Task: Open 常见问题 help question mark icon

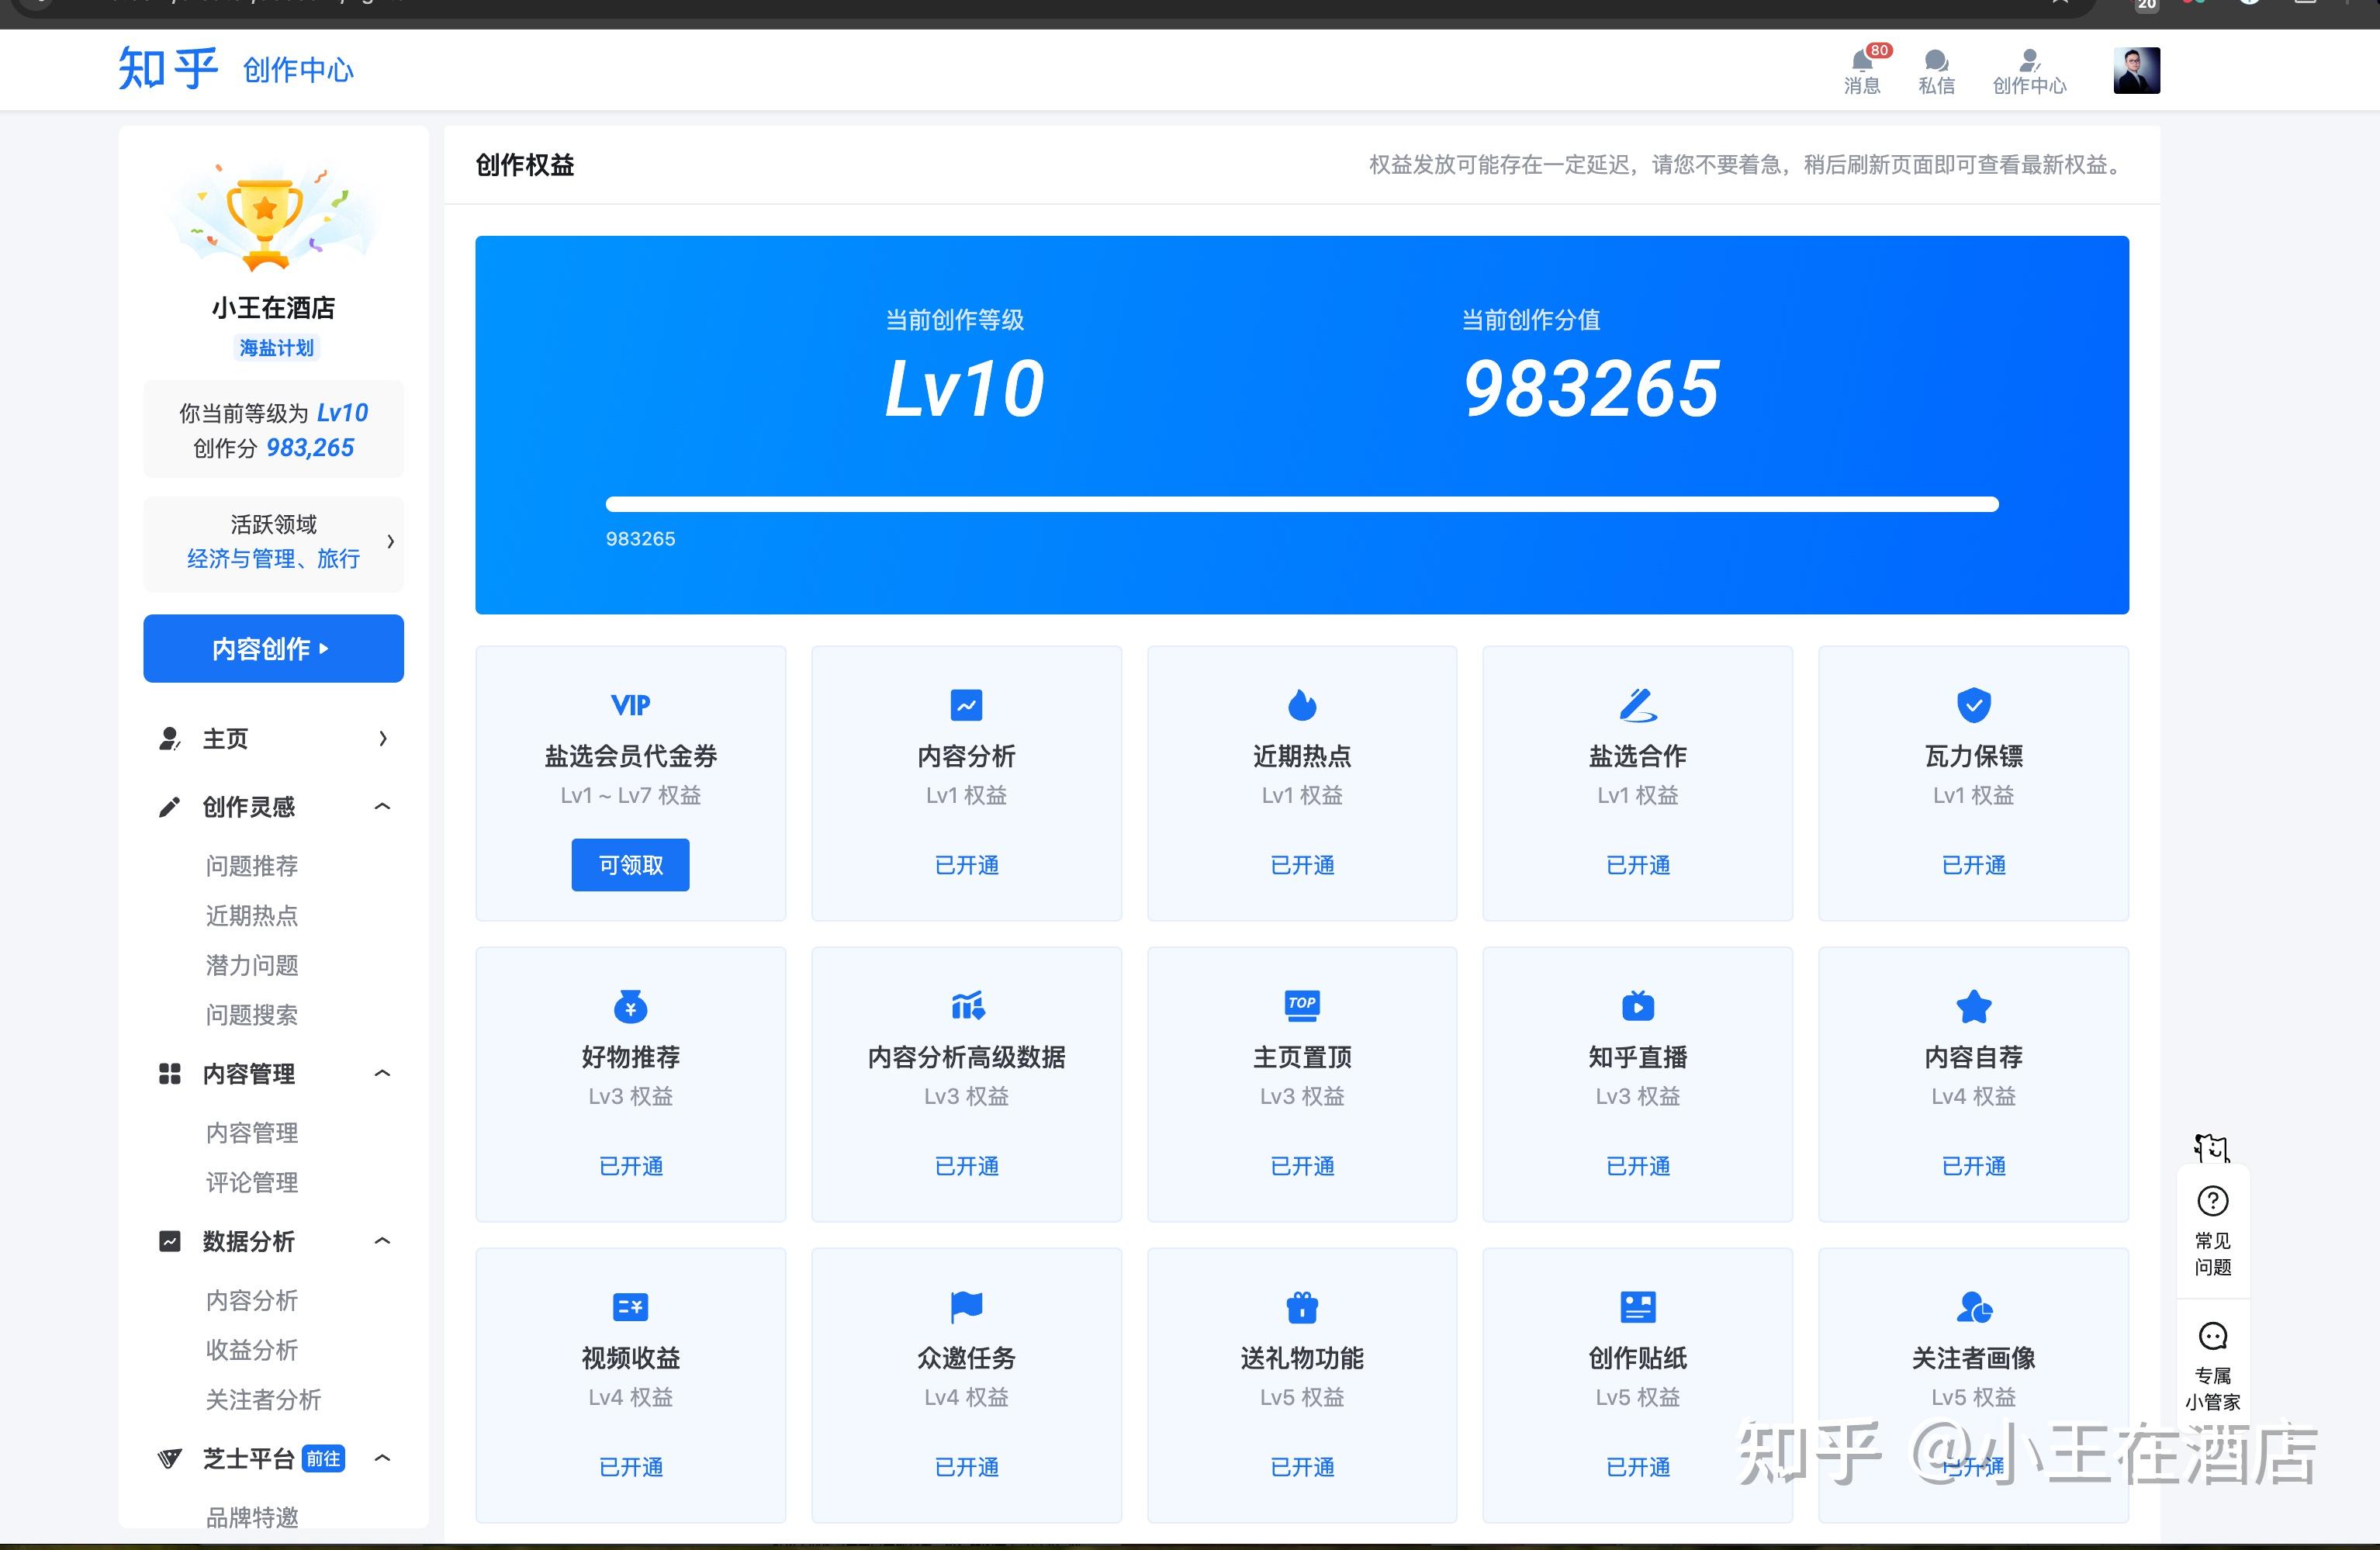Action: (2212, 1200)
